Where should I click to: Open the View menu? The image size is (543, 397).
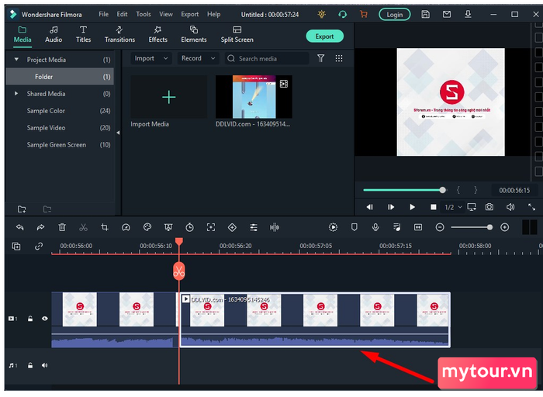tap(166, 14)
